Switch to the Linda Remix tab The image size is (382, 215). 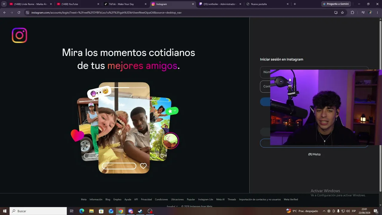click(31, 4)
